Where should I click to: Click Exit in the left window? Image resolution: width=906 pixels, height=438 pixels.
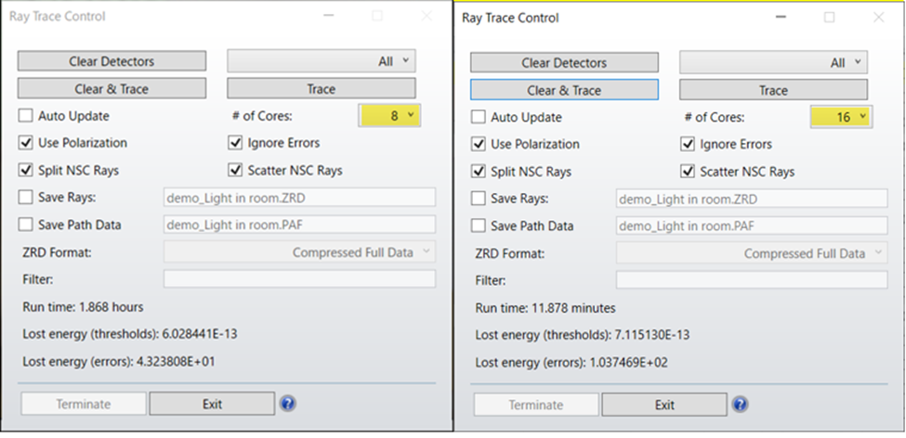pyautogui.click(x=212, y=404)
